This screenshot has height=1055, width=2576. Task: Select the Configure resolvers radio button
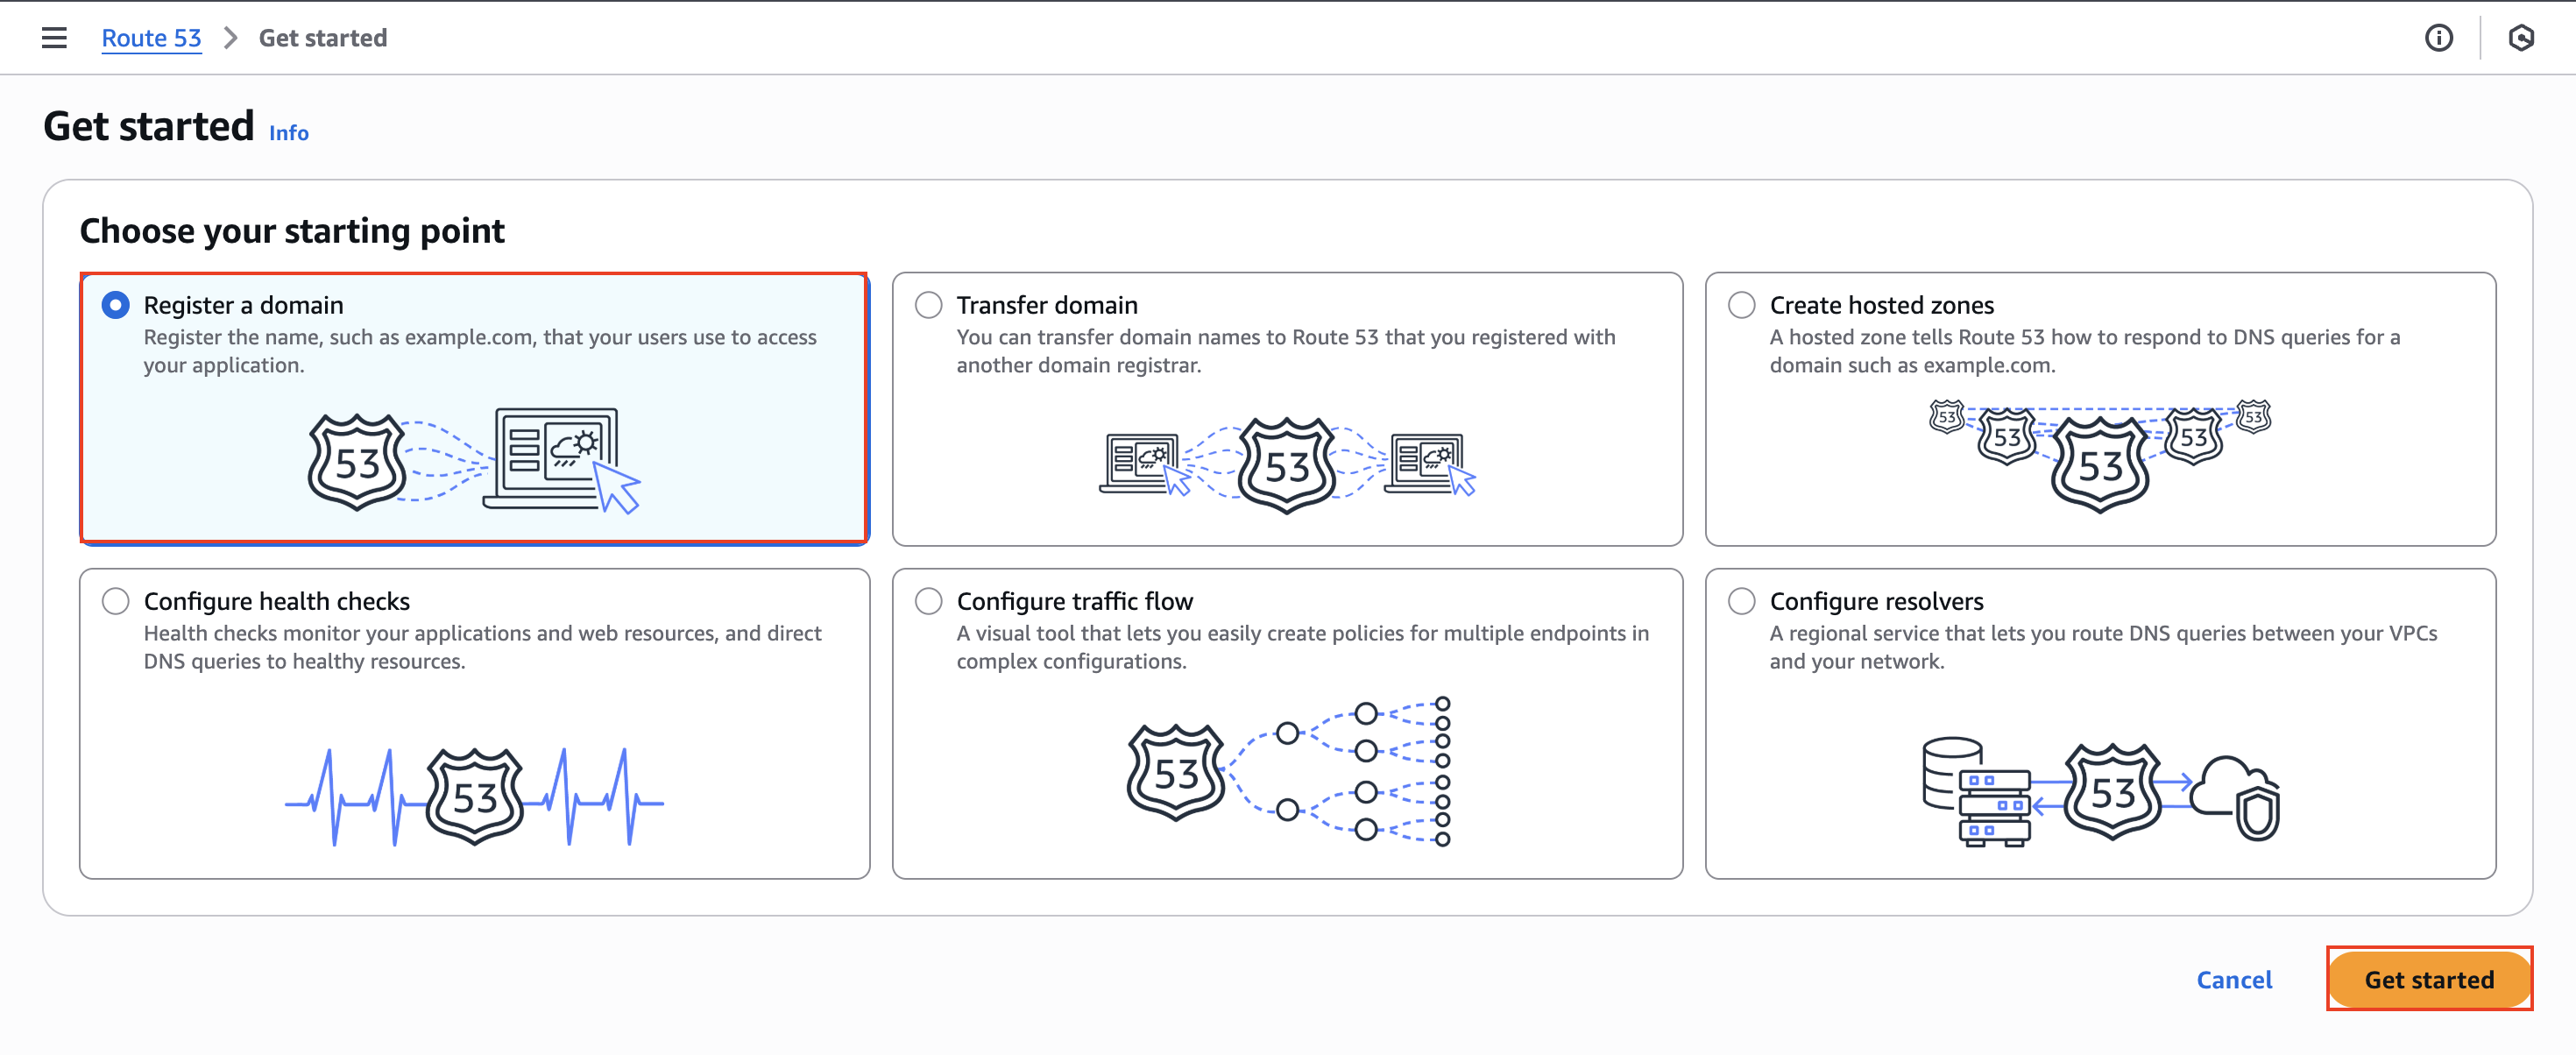(x=1742, y=601)
